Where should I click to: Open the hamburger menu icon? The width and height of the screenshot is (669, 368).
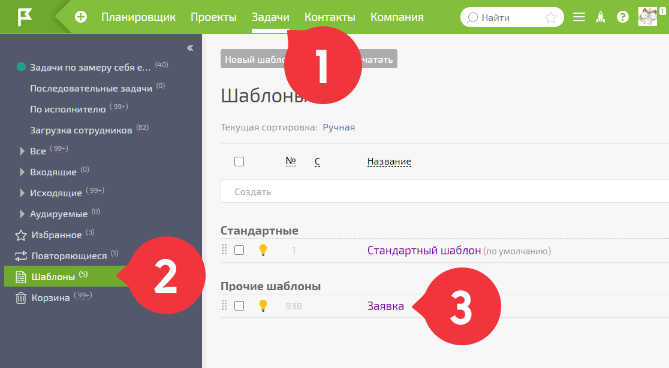coord(579,17)
